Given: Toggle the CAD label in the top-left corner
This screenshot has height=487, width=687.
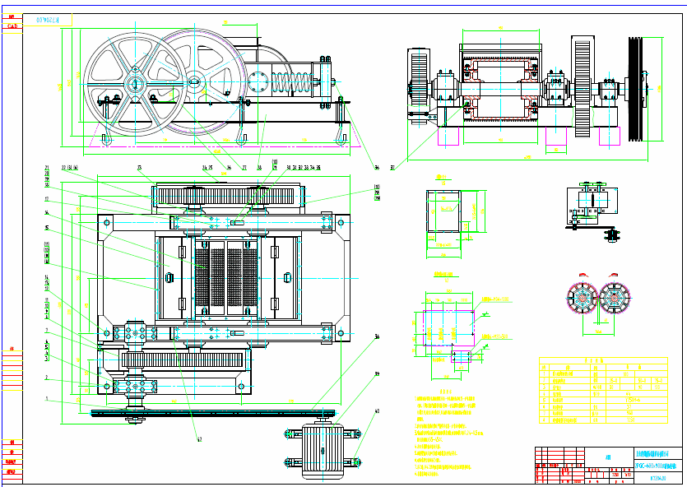Looking at the screenshot, I should point(11,26).
